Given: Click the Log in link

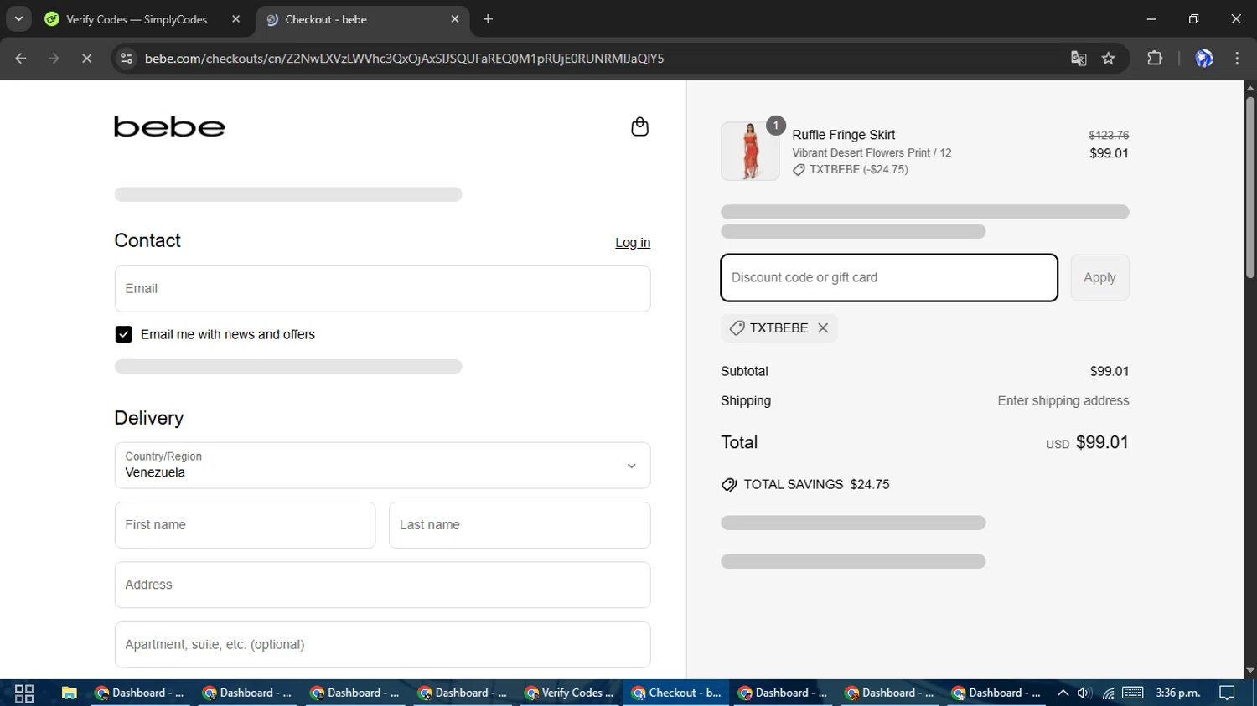Looking at the screenshot, I should [x=633, y=243].
